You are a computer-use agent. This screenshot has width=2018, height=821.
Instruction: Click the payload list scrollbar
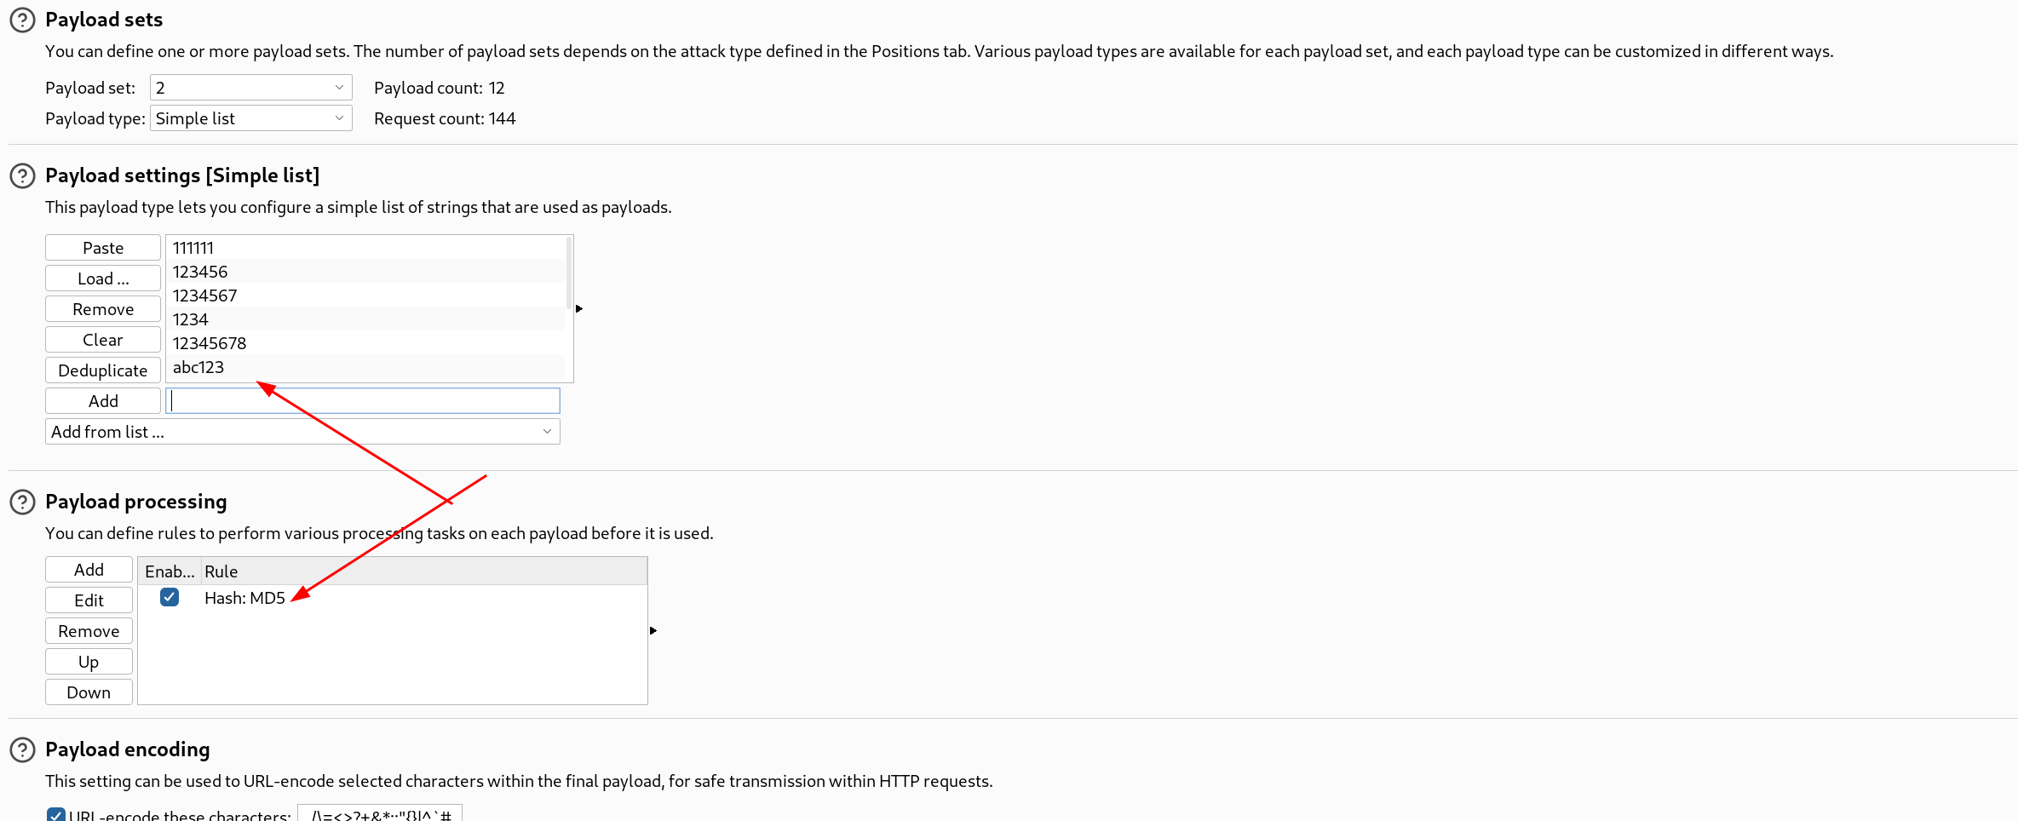click(569, 273)
